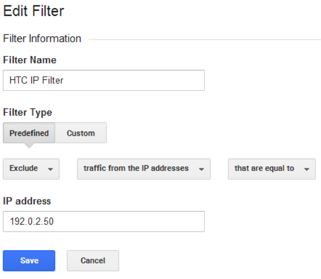Open the 'that are equal to' dropdown
The image size is (321, 279).
tap(272, 169)
